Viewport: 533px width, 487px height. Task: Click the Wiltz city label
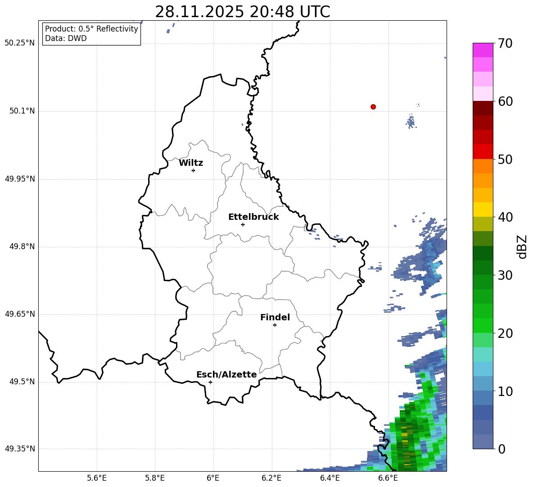point(191,163)
